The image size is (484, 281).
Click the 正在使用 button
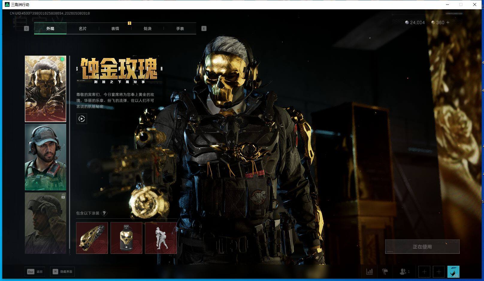click(422, 247)
